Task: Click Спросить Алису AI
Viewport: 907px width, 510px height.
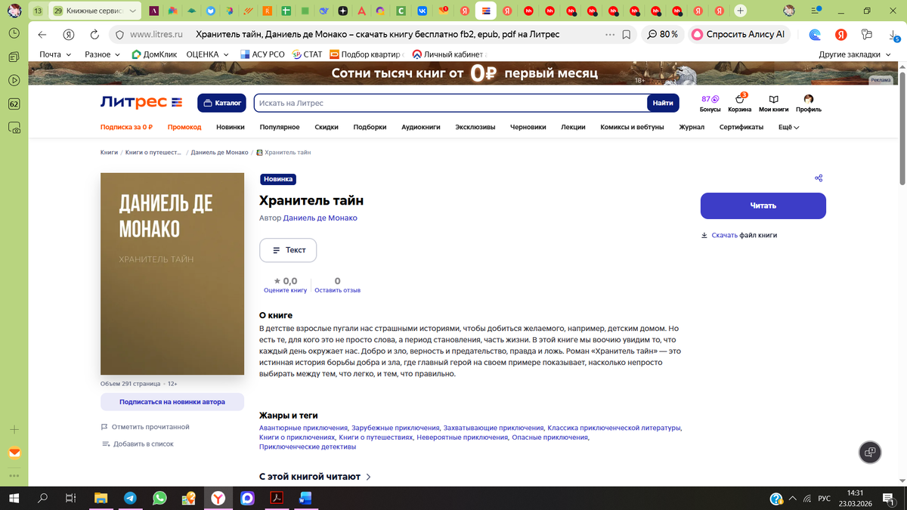Action: pyautogui.click(x=739, y=35)
